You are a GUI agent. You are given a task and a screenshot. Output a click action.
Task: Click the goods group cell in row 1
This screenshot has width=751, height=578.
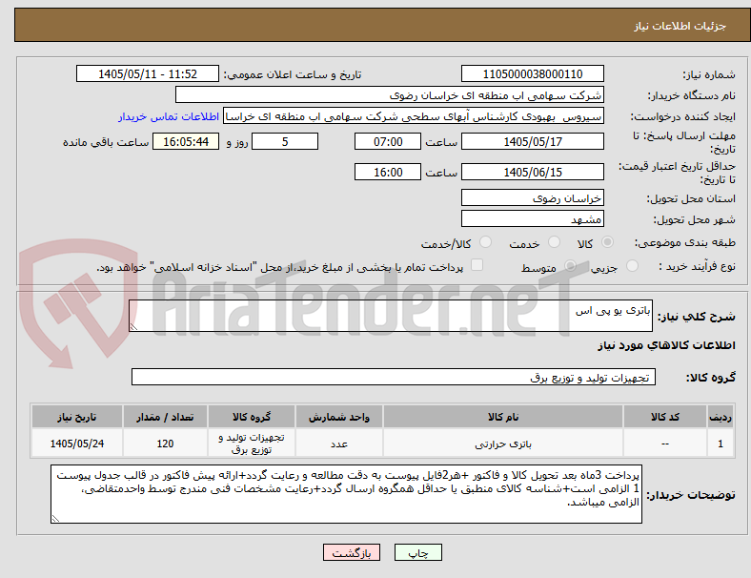click(252, 444)
